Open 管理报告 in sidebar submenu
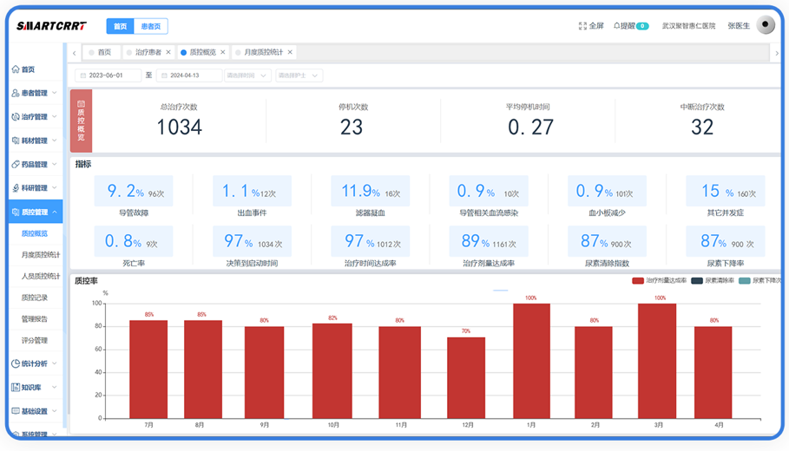 pos(35,319)
